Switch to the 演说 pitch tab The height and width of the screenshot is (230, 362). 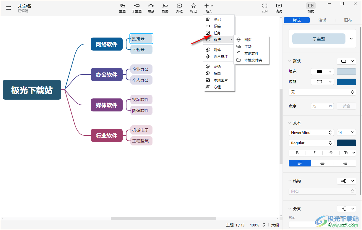point(322,20)
